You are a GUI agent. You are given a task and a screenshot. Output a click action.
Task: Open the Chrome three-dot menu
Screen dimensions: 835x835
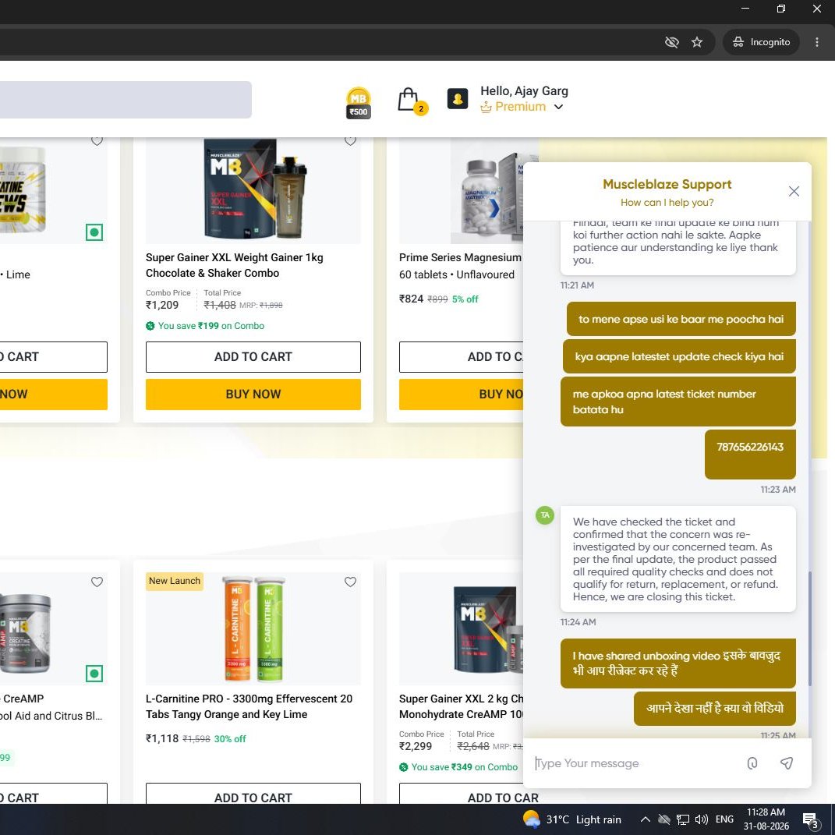(817, 42)
